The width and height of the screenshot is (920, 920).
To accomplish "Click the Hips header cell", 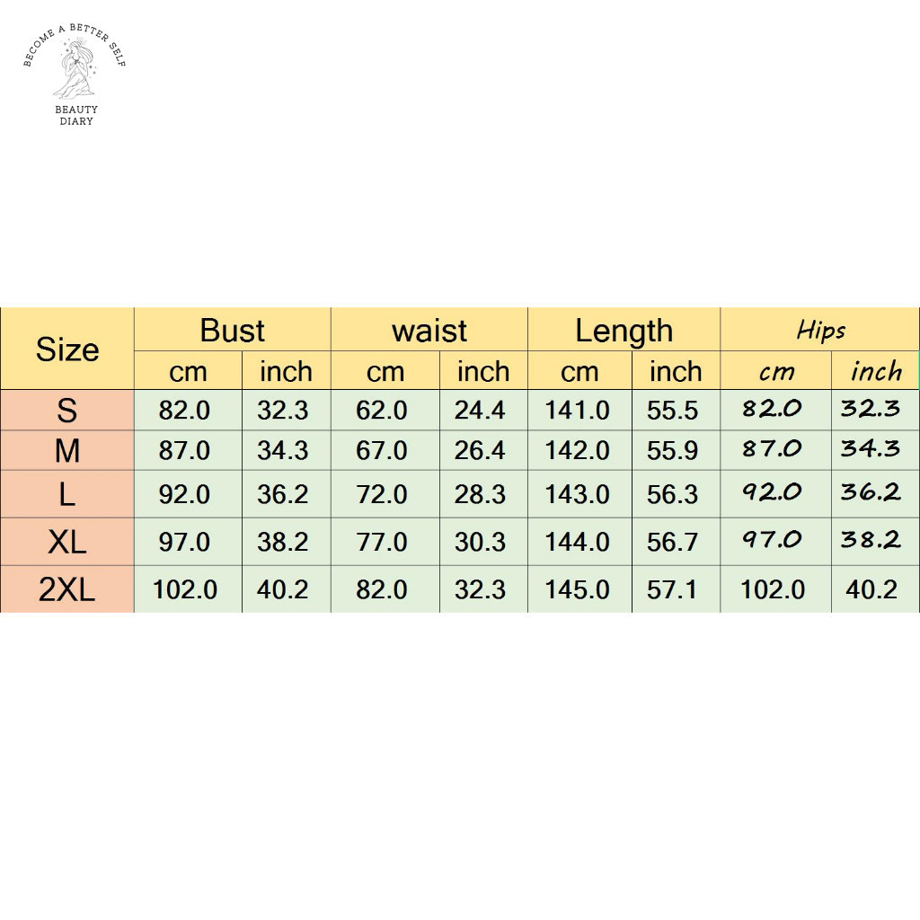I will (820, 331).
